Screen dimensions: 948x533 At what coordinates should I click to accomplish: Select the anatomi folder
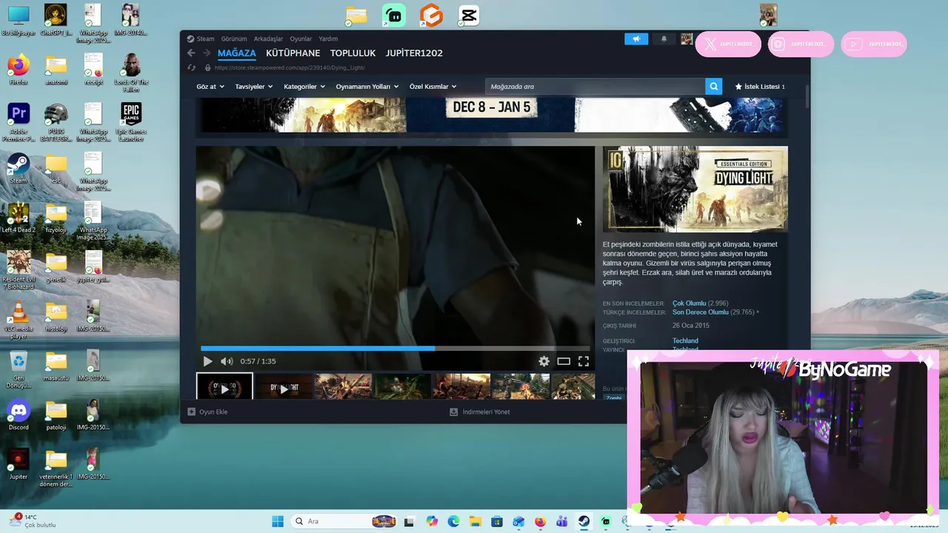pyautogui.click(x=56, y=70)
